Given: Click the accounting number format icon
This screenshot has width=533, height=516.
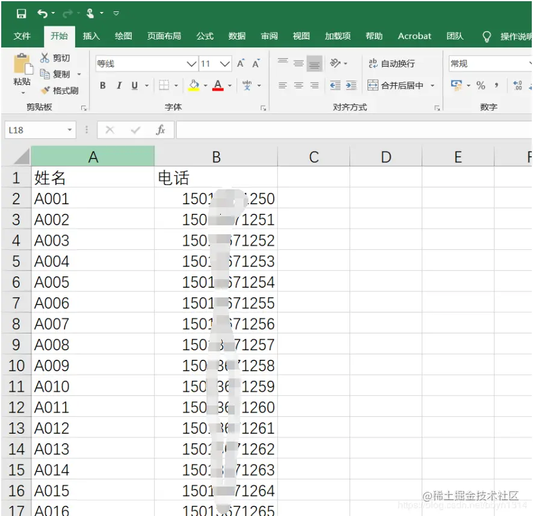Looking at the screenshot, I should pos(457,85).
